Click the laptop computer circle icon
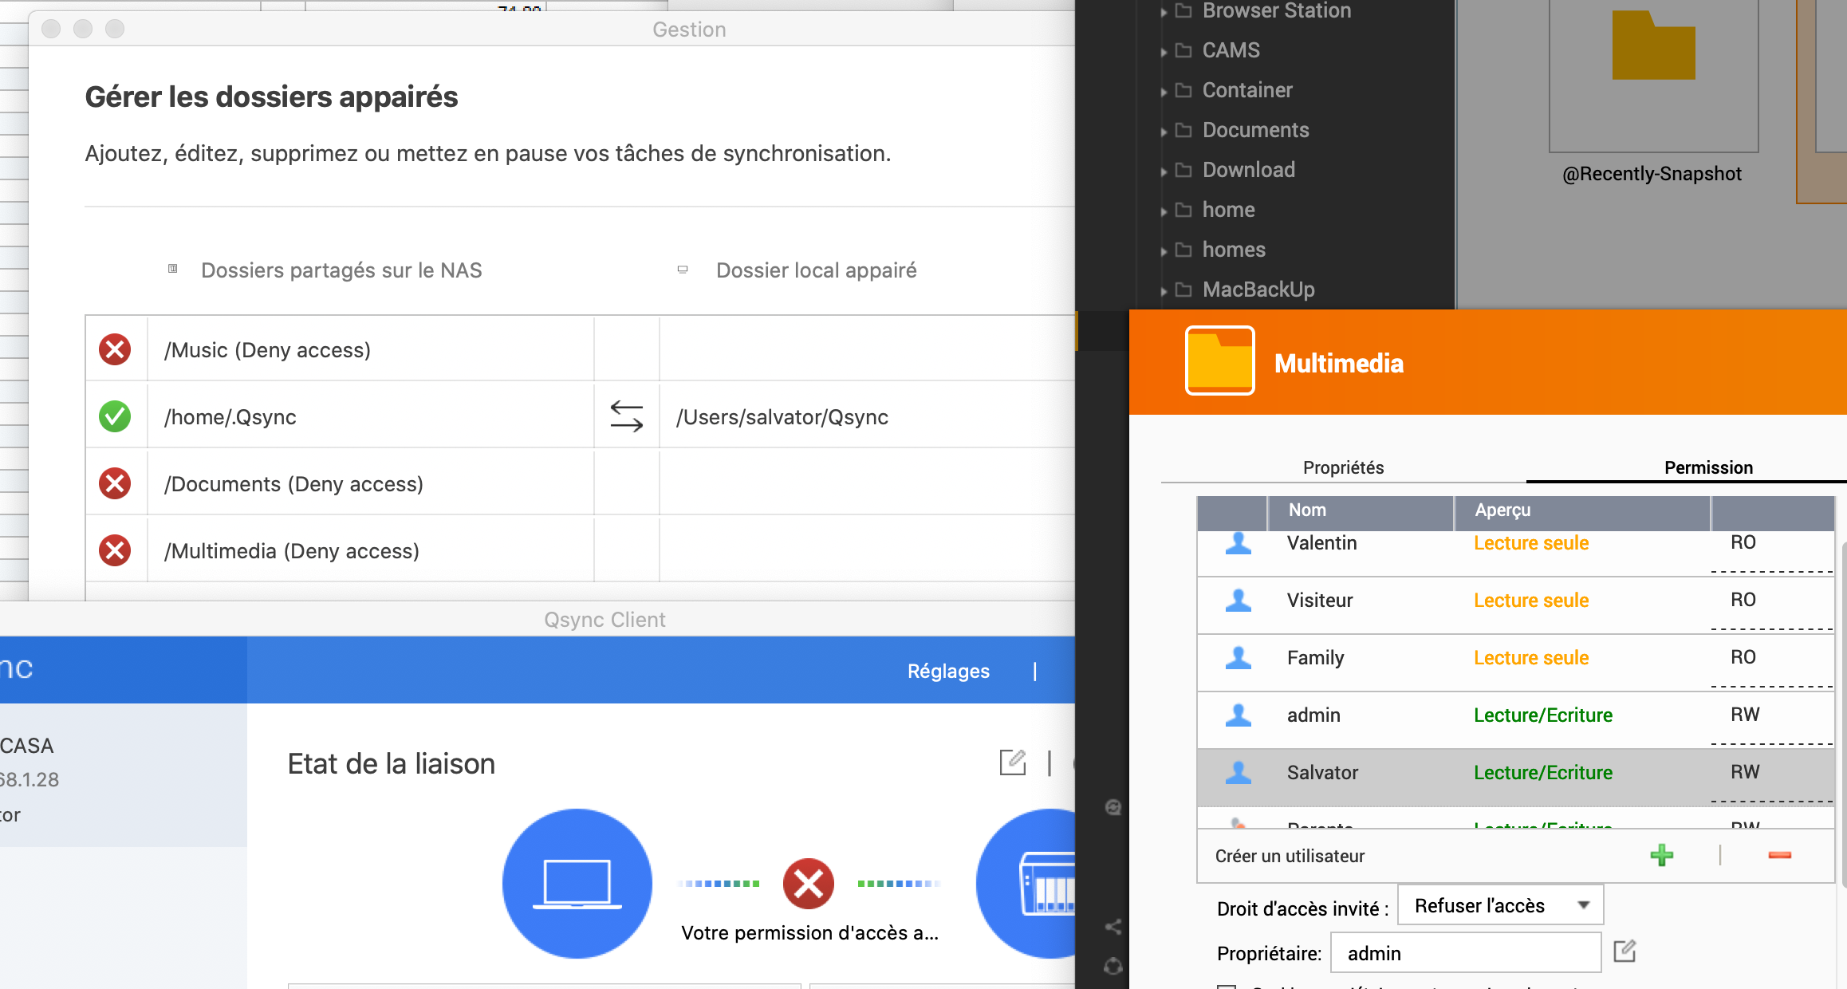This screenshot has width=1847, height=989. click(x=577, y=884)
